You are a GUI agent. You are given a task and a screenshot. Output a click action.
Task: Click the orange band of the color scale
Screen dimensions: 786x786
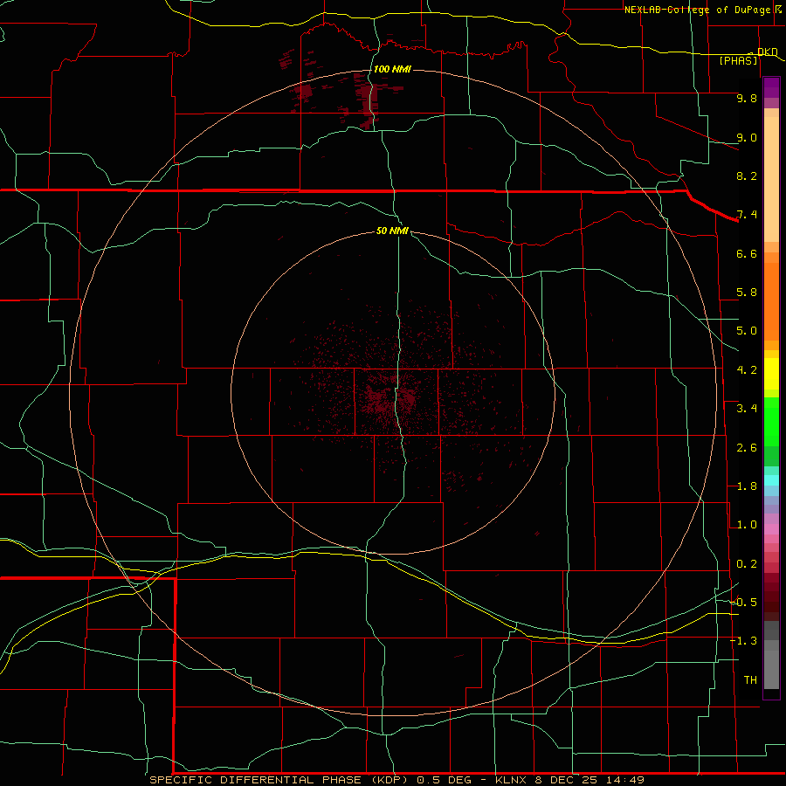pos(771,301)
